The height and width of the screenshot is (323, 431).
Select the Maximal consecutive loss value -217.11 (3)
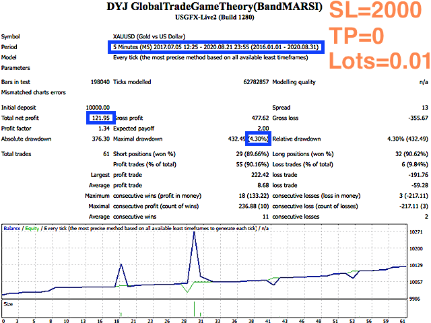(414, 206)
